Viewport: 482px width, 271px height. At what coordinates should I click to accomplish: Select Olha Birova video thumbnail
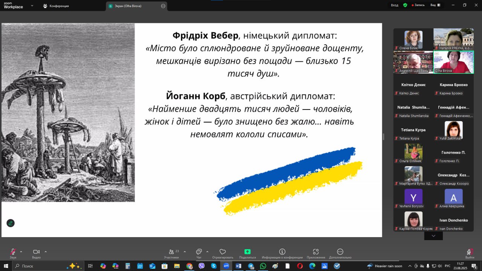coord(453,62)
